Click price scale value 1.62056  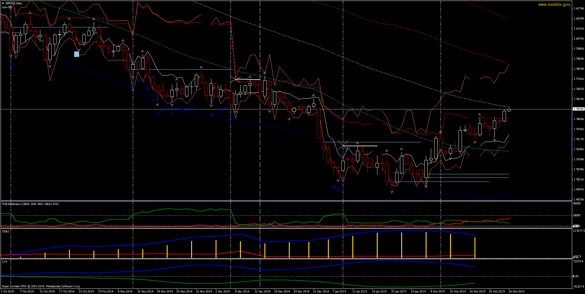pyautogui.click(x=579, y=19)
